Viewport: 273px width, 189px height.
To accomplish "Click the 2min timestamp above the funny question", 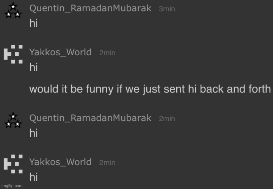I will tap(107, 53).
